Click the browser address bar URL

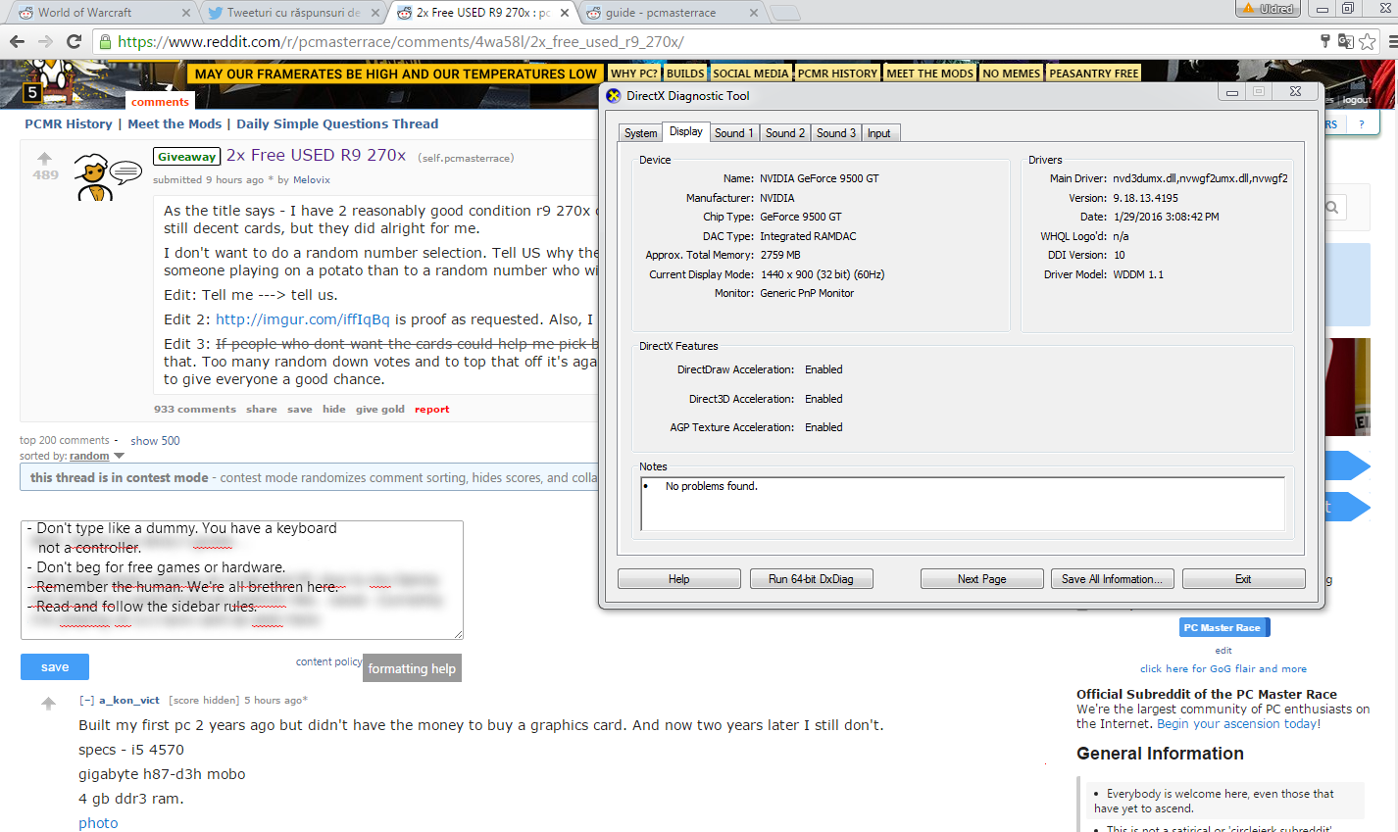point(401,42)
